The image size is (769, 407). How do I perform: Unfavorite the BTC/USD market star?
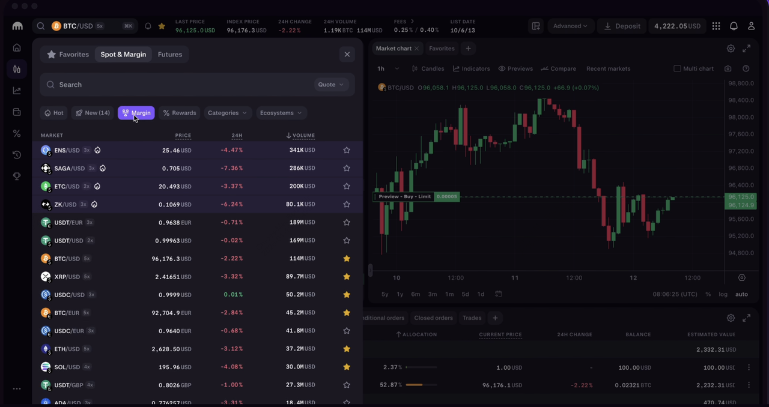pos(347,259)
